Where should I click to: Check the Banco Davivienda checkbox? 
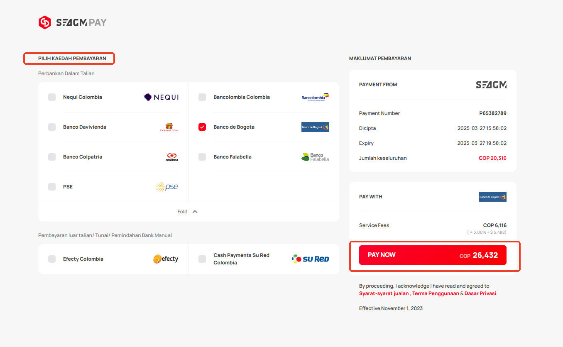[x=52, y=127]
